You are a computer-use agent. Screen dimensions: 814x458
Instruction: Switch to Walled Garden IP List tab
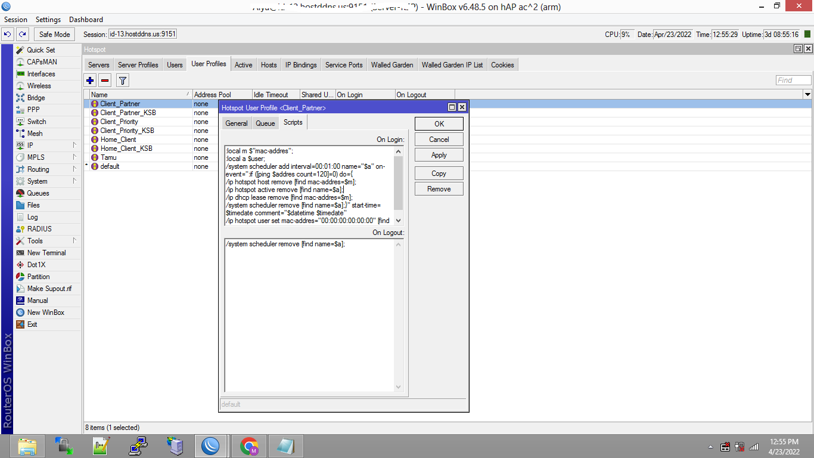pyautogui.click(x=452, y=65)
